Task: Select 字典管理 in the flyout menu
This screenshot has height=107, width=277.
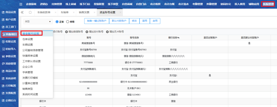Action: pyautogui.click(x=28, y=72)
